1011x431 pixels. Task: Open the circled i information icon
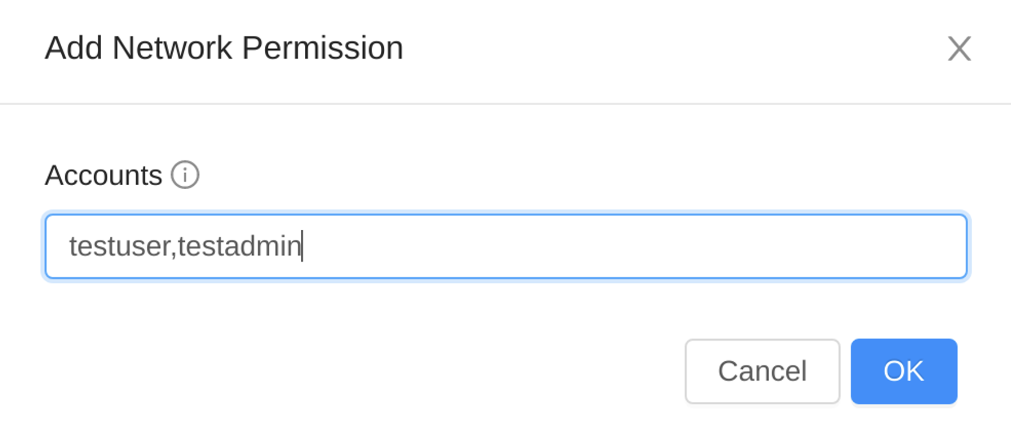pyautogui.click(x=185, y=175)
